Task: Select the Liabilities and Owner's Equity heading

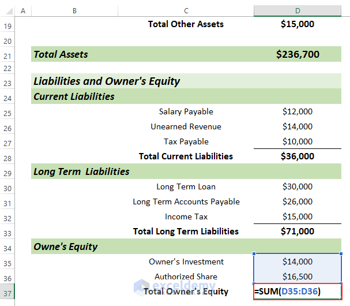Action: [107, 81]
